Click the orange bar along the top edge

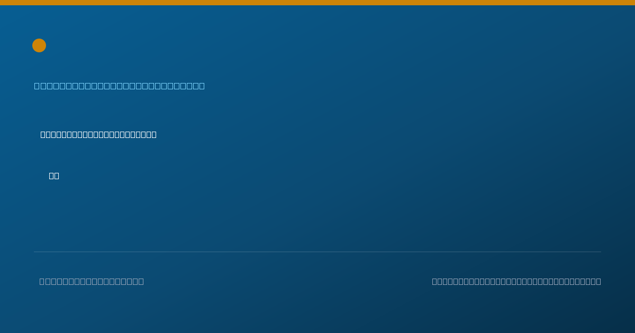pyautogui.click(x=317, y=3)
